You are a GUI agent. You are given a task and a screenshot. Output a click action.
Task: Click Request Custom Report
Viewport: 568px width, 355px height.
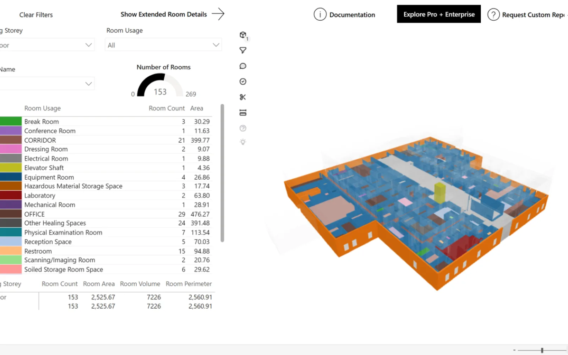coord(534,15)
